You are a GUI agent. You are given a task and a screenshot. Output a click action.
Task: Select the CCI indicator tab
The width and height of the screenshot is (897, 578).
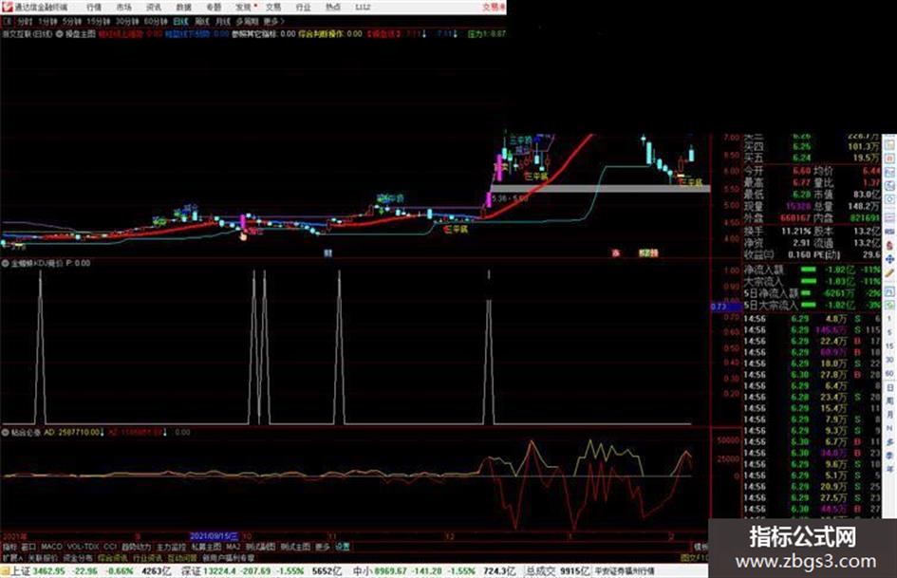pos(110,547)
